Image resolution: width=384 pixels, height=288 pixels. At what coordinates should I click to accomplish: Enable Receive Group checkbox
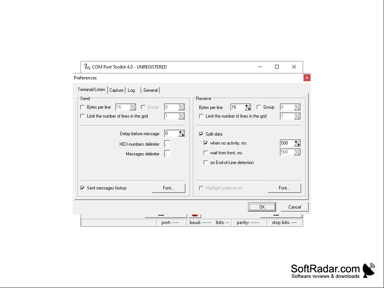click(259, 107)
